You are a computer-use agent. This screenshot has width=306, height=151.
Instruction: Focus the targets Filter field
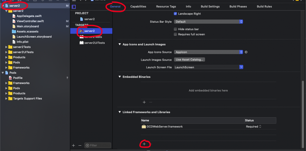(98, 145)
